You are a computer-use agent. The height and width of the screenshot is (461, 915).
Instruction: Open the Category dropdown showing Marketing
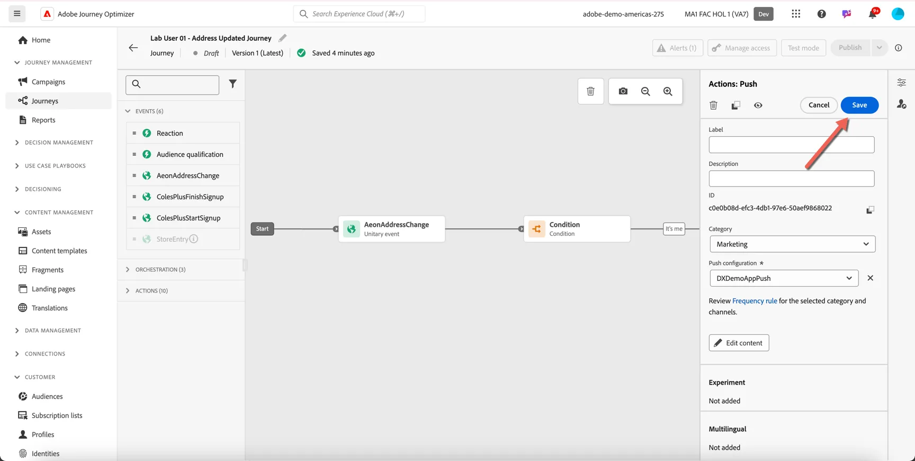click(792, 244)
